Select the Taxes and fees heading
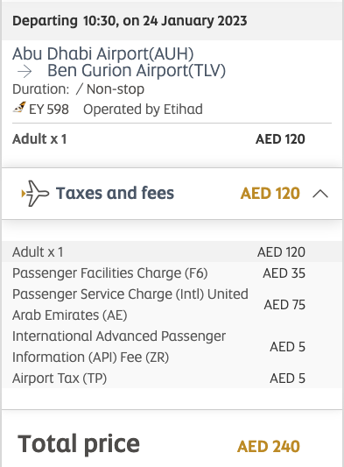Image resolution: width=344 pixels, height=467 pixels. 115,193
